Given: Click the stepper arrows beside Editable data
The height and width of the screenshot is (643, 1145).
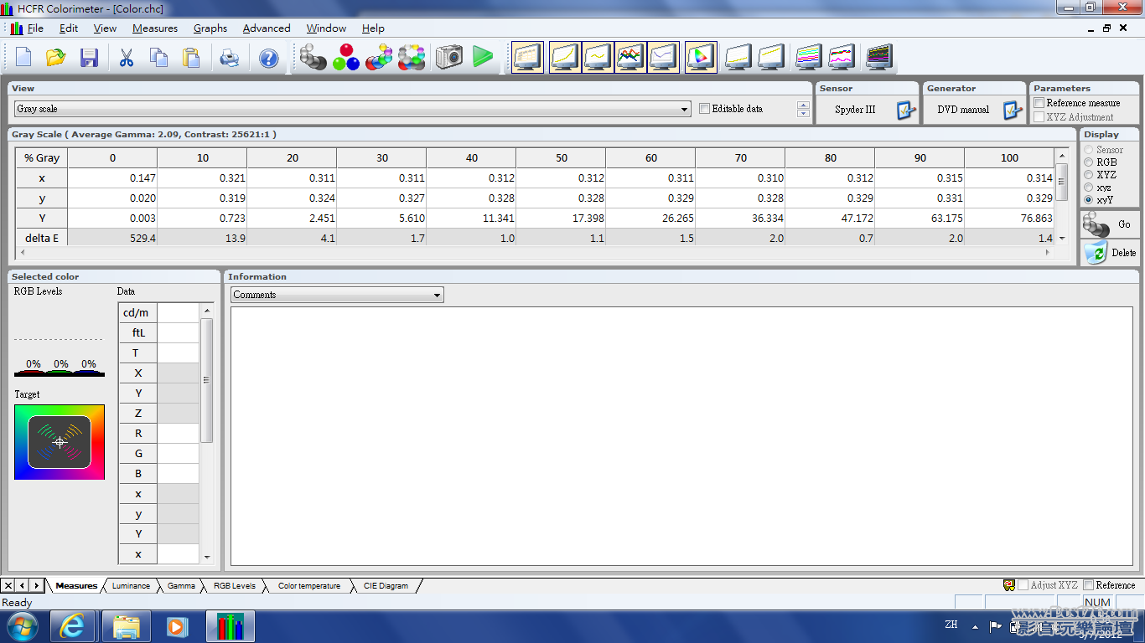Looking at the screenshot, I should 804,110.
